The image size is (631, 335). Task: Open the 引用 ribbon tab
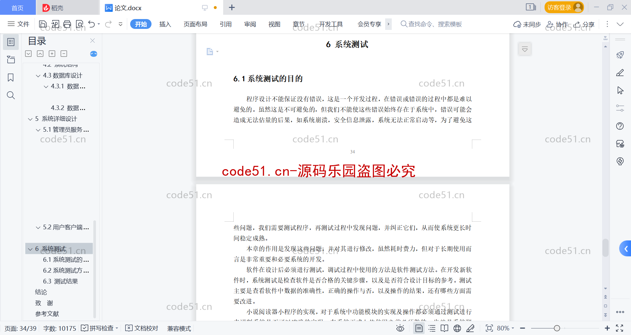click(x=226, y=24)
